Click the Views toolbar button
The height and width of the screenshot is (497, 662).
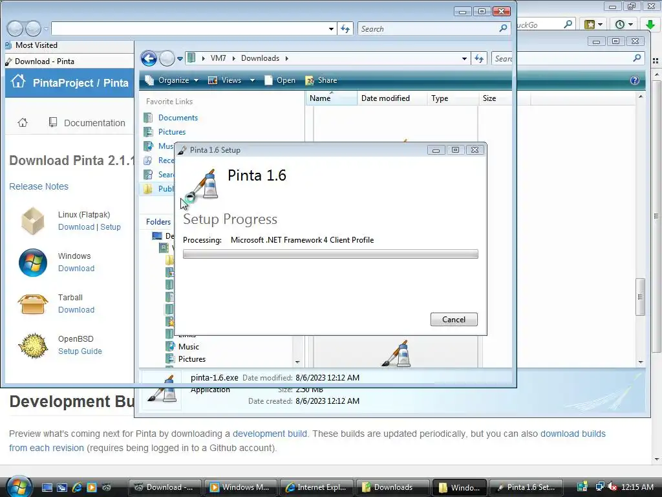click(x=224, y=80)
